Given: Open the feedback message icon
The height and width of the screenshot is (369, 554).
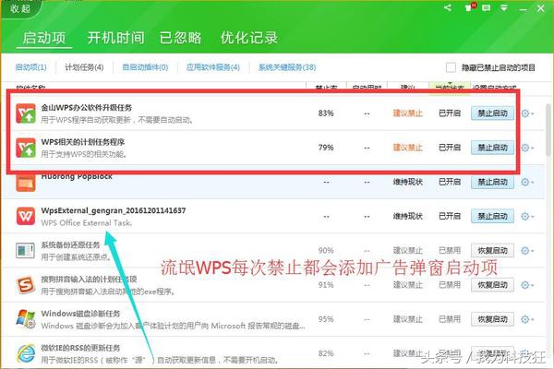Looking at the screenshot, I should point(487,7).
